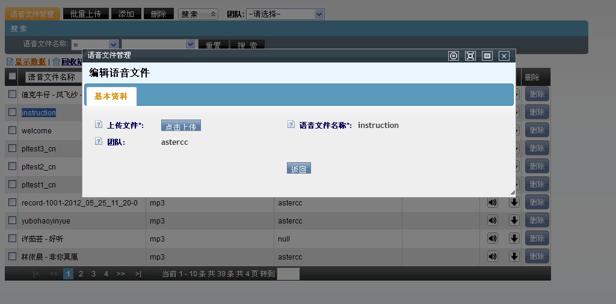Screen dimensions: 616x304
Task: Open the '=' comparison operator dropdown
Action: pyautogui.click(x=95, y=44)
